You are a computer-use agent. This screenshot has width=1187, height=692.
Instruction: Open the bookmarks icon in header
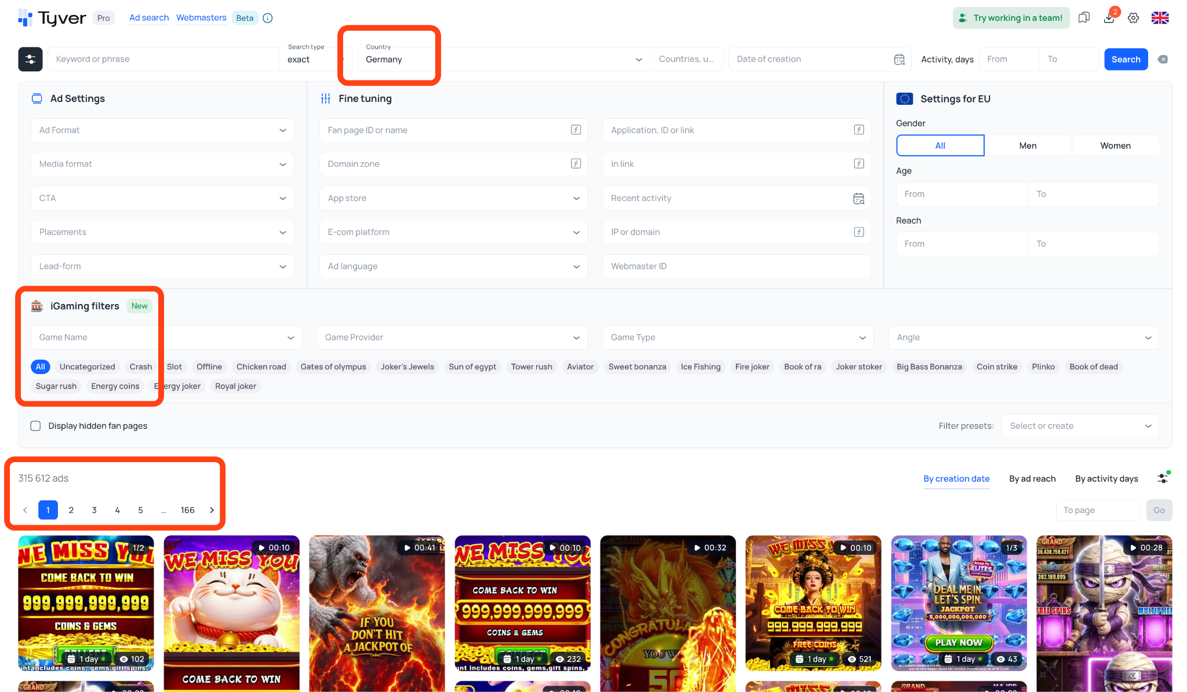(x=1084, y=18)
